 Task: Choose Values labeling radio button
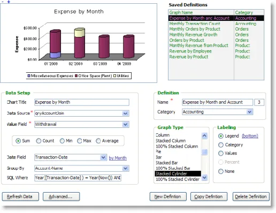pyautogui.click(x=221, y=153)
